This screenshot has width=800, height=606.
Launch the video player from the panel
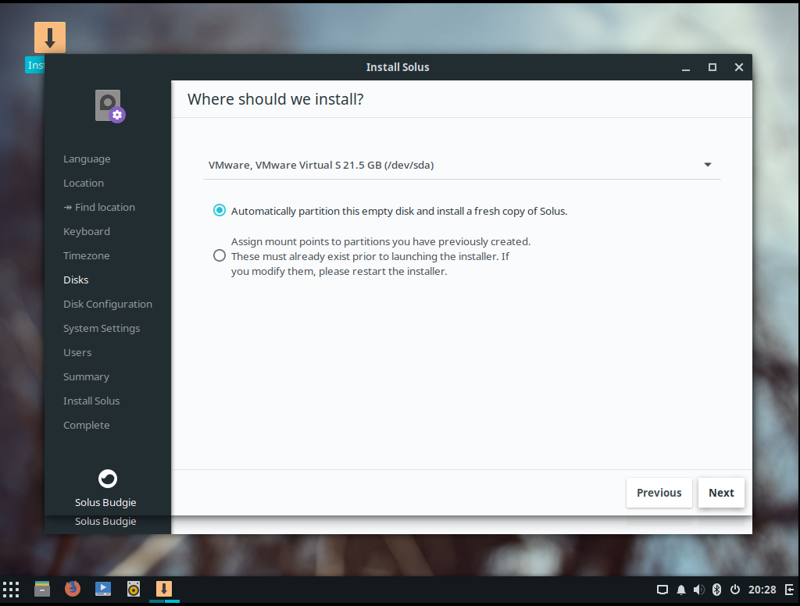coord(103,589)
